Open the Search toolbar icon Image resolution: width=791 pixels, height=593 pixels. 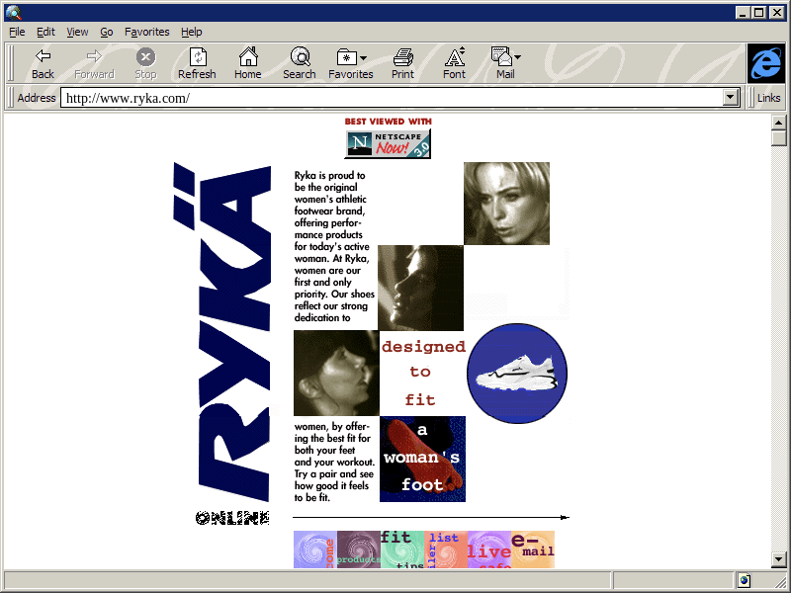299,63
